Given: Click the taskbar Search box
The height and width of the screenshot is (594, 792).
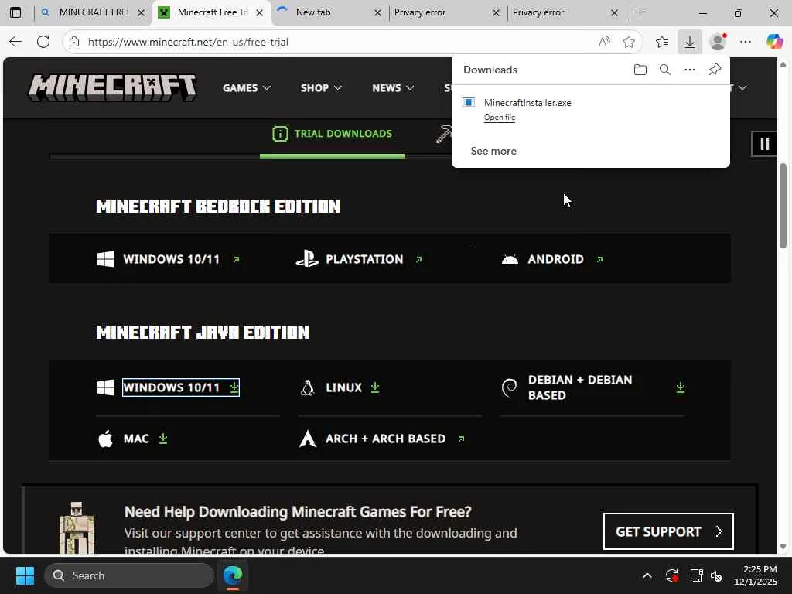Looking at the screenshot, I should (129, 575).
